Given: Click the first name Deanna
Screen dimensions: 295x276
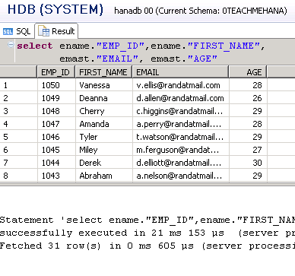Looking at the screenshot, I should tap(94, 98).
